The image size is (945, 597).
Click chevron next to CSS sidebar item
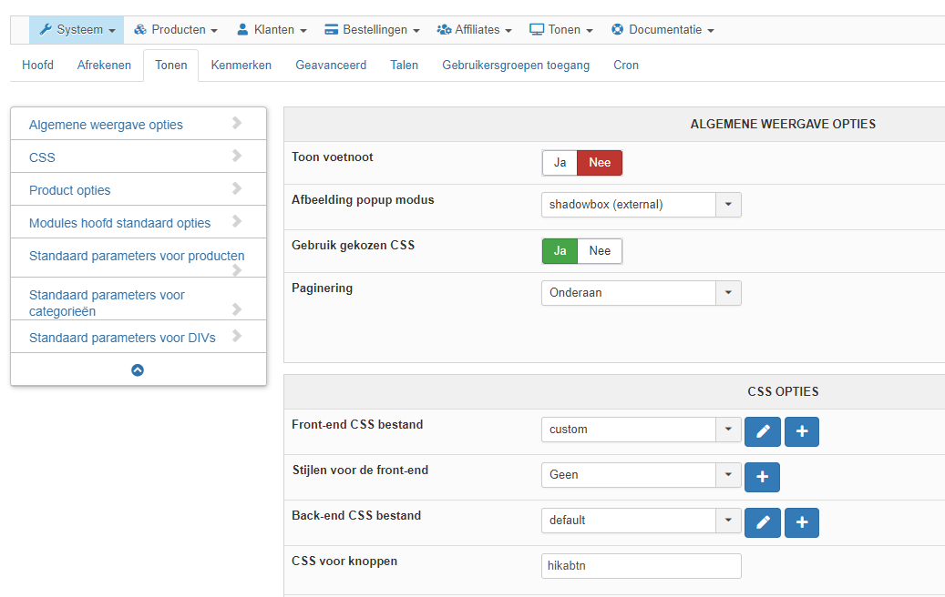(x=237, y=156)
